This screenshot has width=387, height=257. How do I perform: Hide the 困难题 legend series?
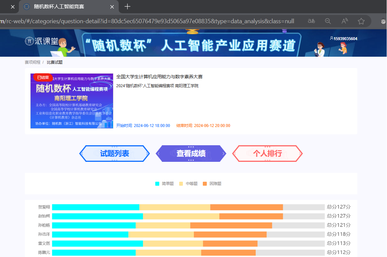click(x=212, y=184)
